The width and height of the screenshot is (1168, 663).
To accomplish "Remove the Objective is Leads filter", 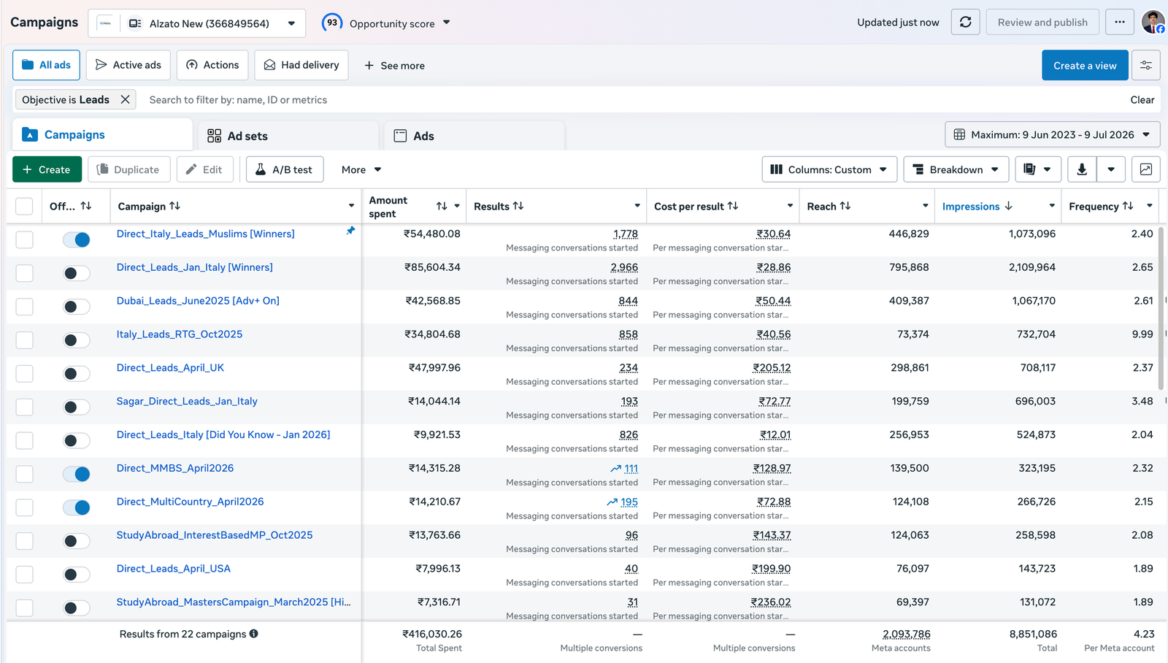I will pyautogui.click(x=126, y=99).
